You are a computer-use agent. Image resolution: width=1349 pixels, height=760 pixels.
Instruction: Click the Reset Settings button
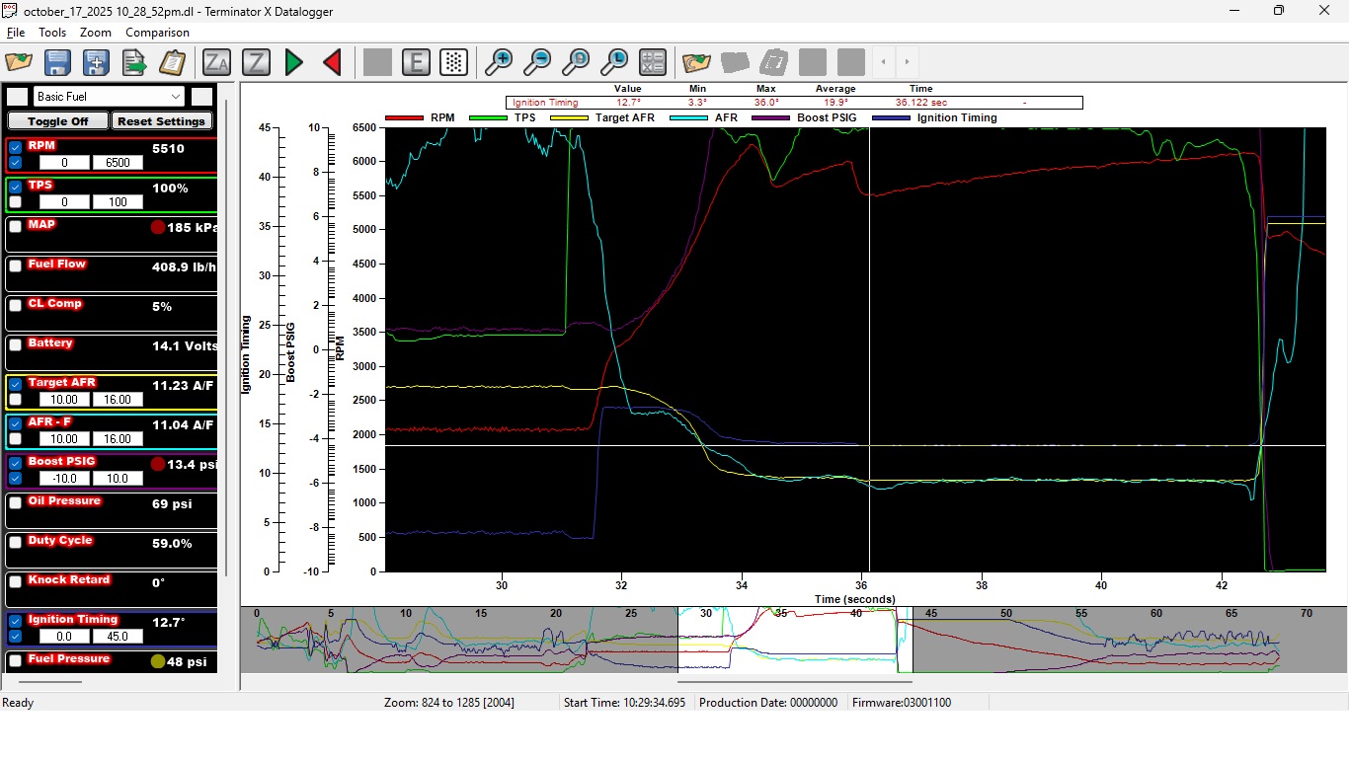click(x=161, y=121)
